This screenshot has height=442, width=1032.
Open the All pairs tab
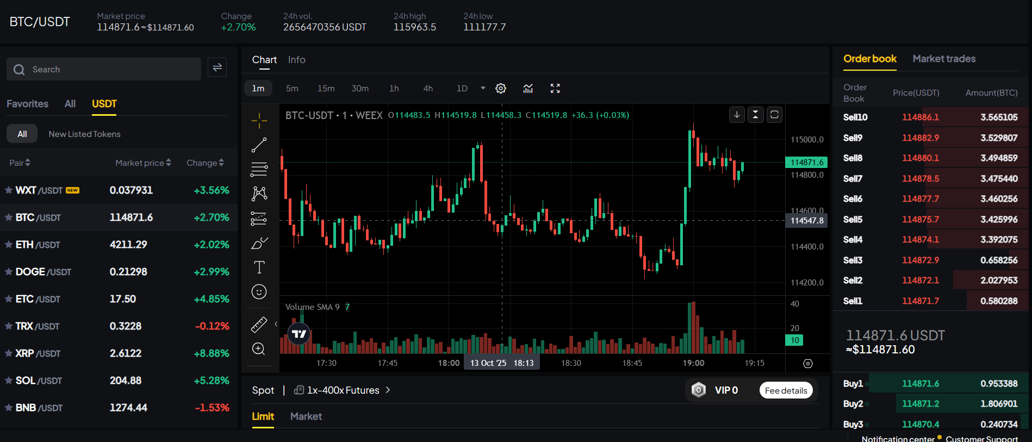tap(70, 104)
